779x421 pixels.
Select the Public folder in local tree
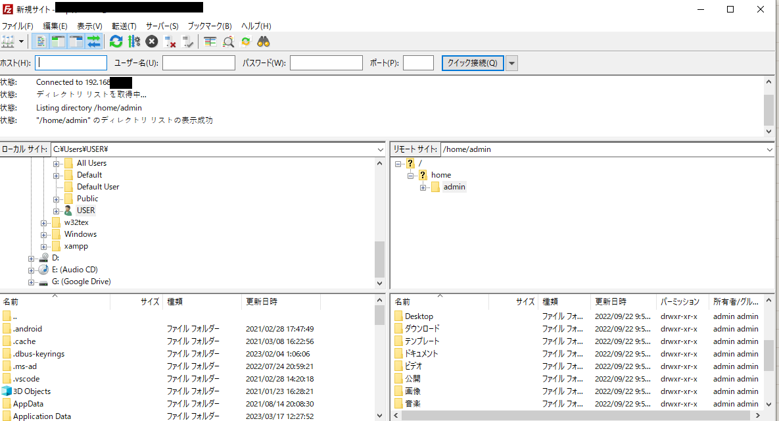coord(87,199)
